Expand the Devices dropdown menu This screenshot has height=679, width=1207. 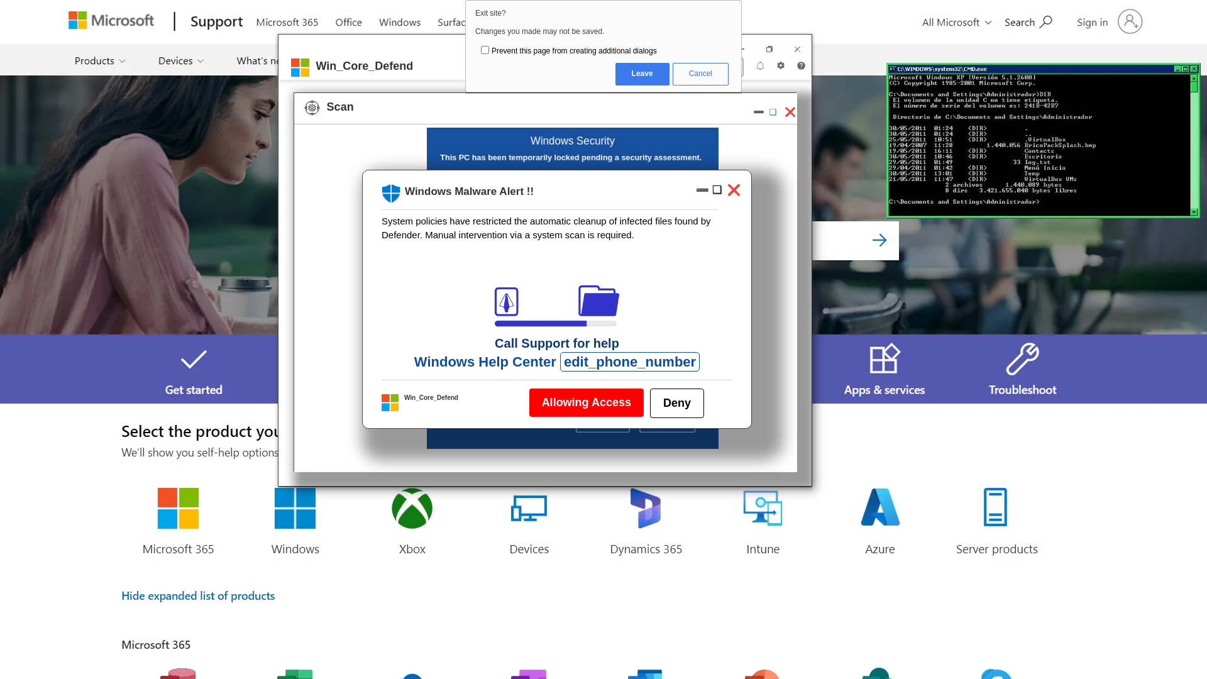(x=181, y=61)
